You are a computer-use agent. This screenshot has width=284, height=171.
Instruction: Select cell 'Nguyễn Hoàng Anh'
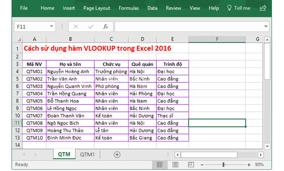70,71
